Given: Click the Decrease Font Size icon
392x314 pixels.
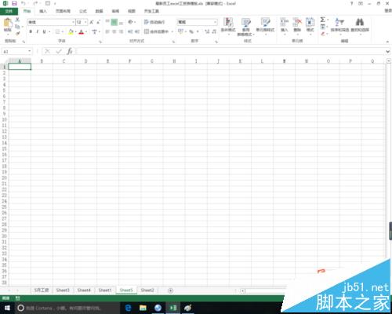Looking at the screenshot, I should [x=98, y=22].
